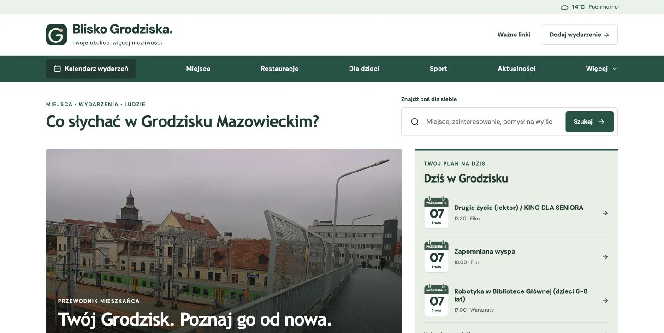Image resolution: width=664 pixels, height=333 pixels.
Task: Open the Miejsca menu item
Action: coord(198,69)
